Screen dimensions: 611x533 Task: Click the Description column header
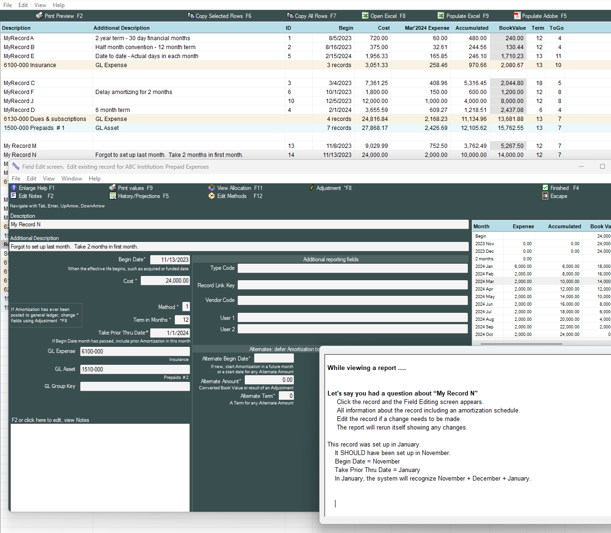(x=16, y=28)
